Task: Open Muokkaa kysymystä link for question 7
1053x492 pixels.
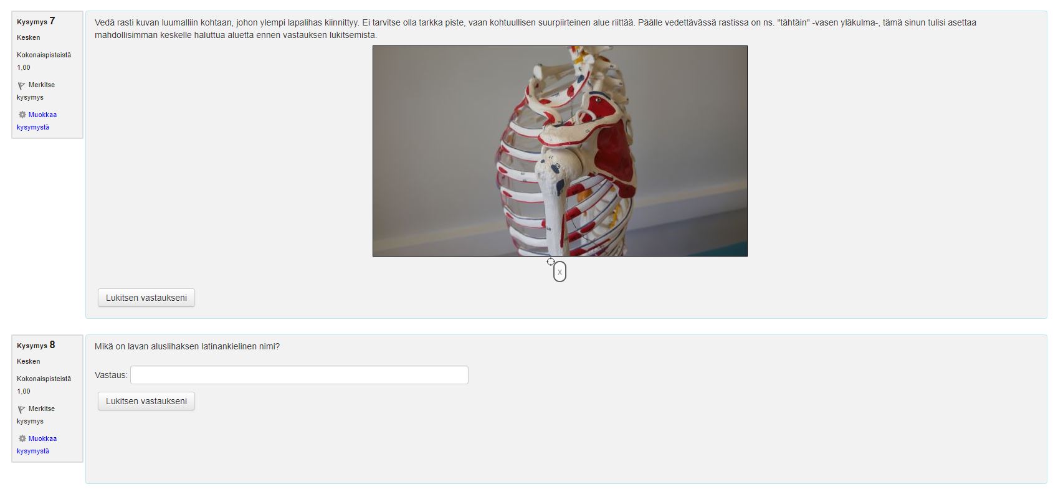Action: (x=37, y=121)
